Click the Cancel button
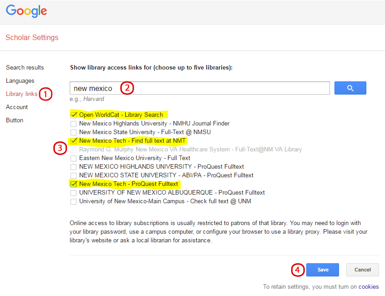This screenshot has height=296, width=385. pyautogui.click(x=362, y=270)
